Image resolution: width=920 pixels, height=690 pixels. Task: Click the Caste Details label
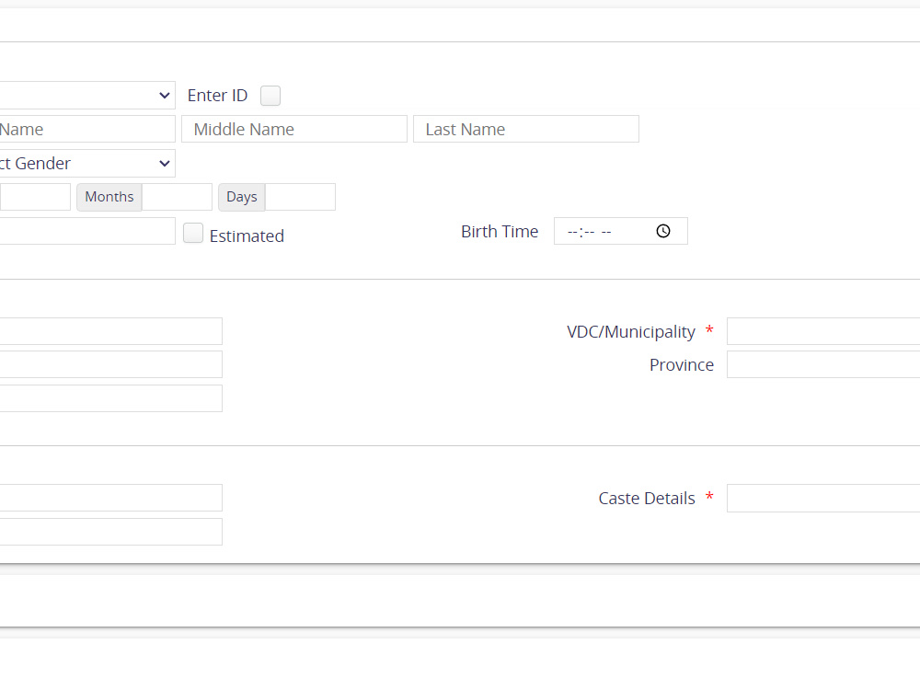[x=647, y=498]
